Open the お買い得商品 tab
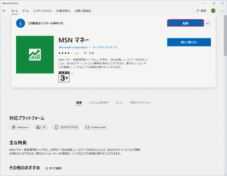 pos(83,11)
